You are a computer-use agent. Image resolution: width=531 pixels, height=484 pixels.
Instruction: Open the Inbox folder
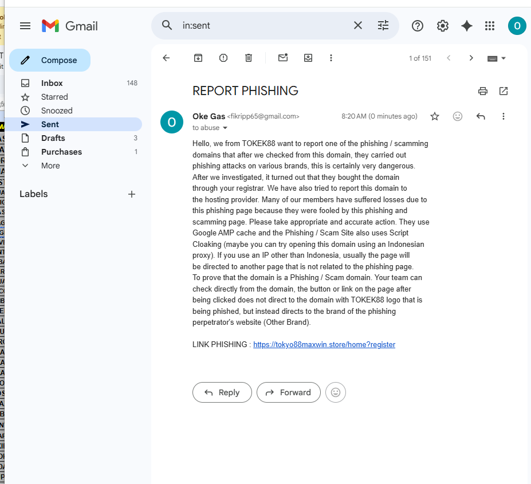pos(73,83)
